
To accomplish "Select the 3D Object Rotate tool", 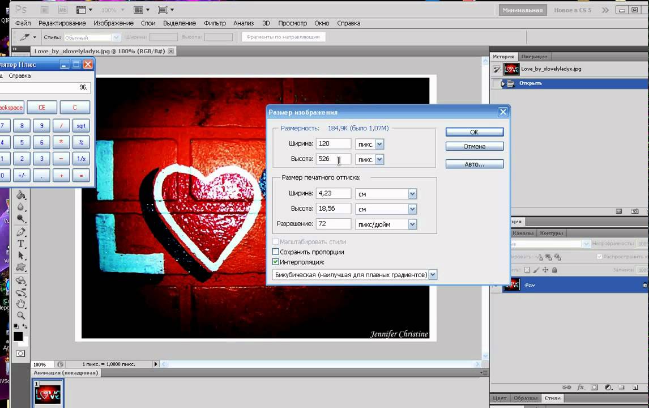I will coord(21,281).
